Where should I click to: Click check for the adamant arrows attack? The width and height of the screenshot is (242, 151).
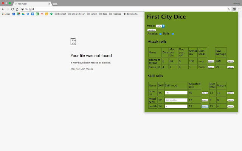pyautogui.click(x=211, y=61)
